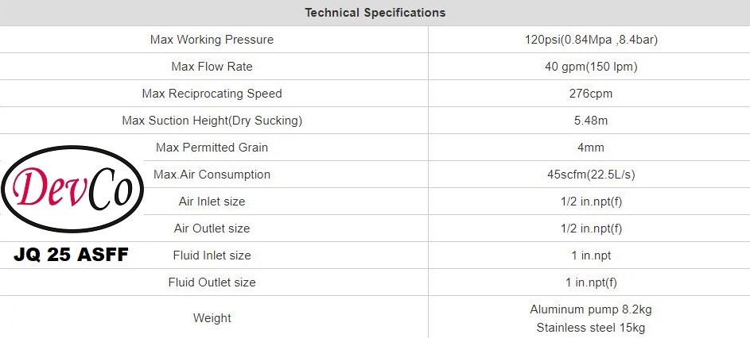Select the Stainless steel 15kg text

coord(590,328)
